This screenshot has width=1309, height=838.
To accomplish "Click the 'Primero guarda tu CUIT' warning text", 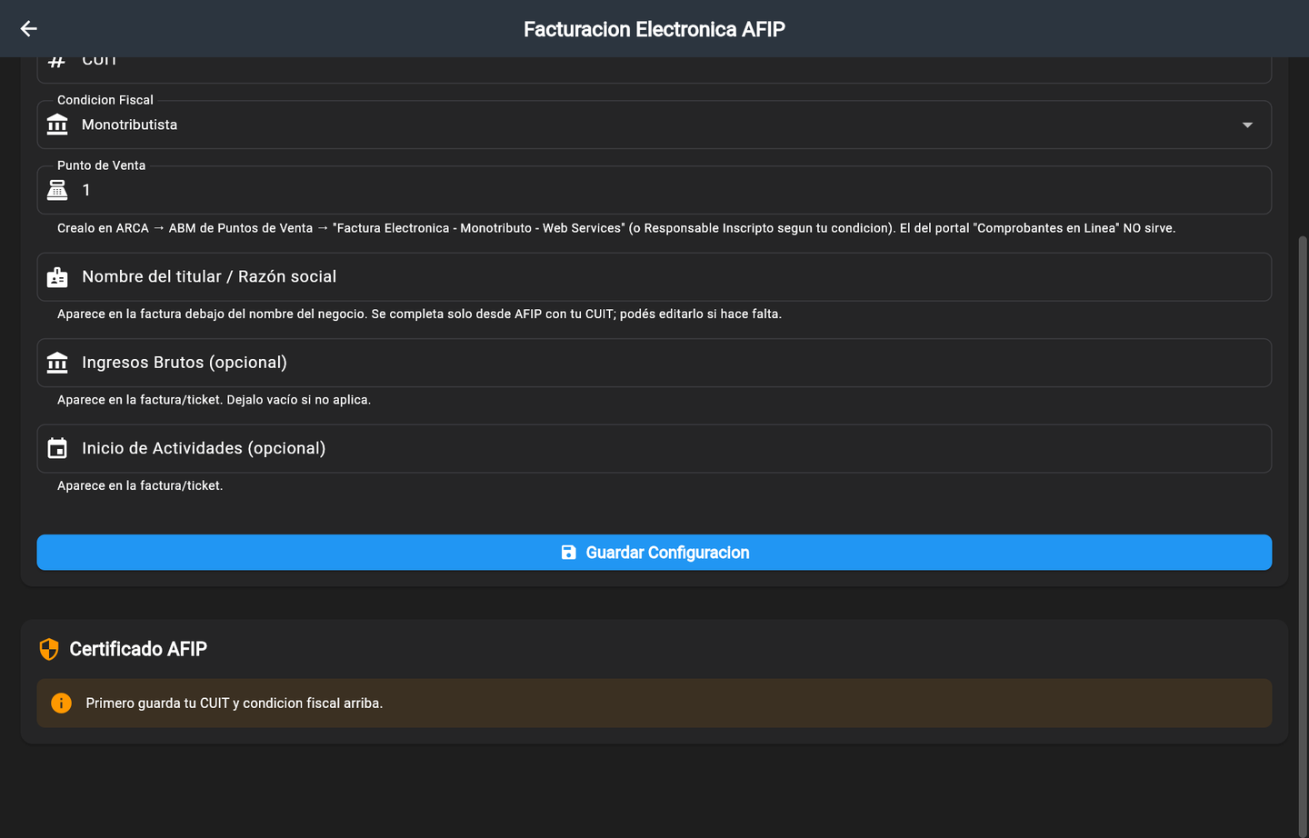I will (235, 703).
